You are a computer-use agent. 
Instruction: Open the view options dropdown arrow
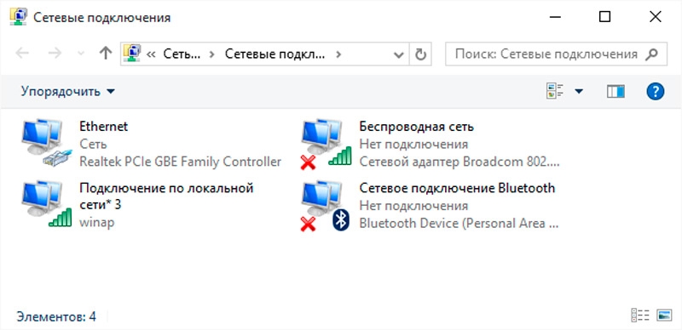[x=579, y=91]
